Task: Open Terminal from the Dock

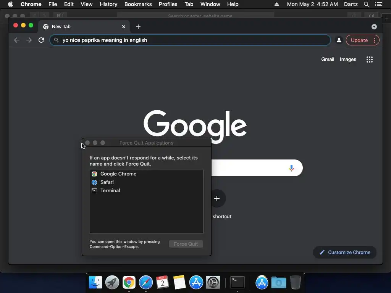Action: pyautogui.click(x=238, y=283)
